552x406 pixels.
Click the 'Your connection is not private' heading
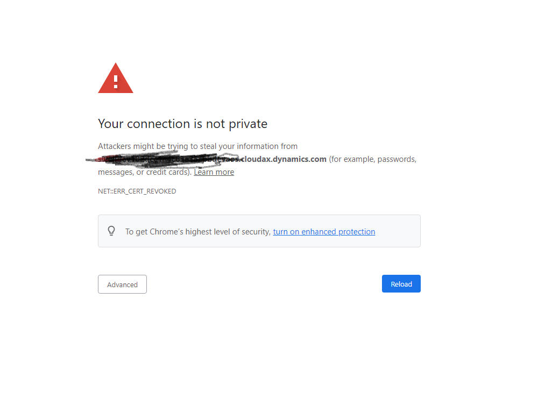click(183, 124)
